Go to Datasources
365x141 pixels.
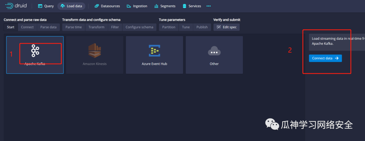(107, 6)
